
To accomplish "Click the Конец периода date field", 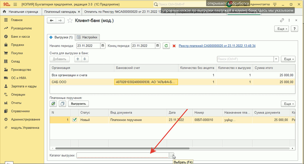I will click(x=143, y=46).
